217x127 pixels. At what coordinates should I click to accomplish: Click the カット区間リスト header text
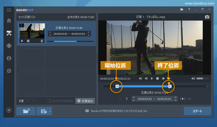click(27, 17)
